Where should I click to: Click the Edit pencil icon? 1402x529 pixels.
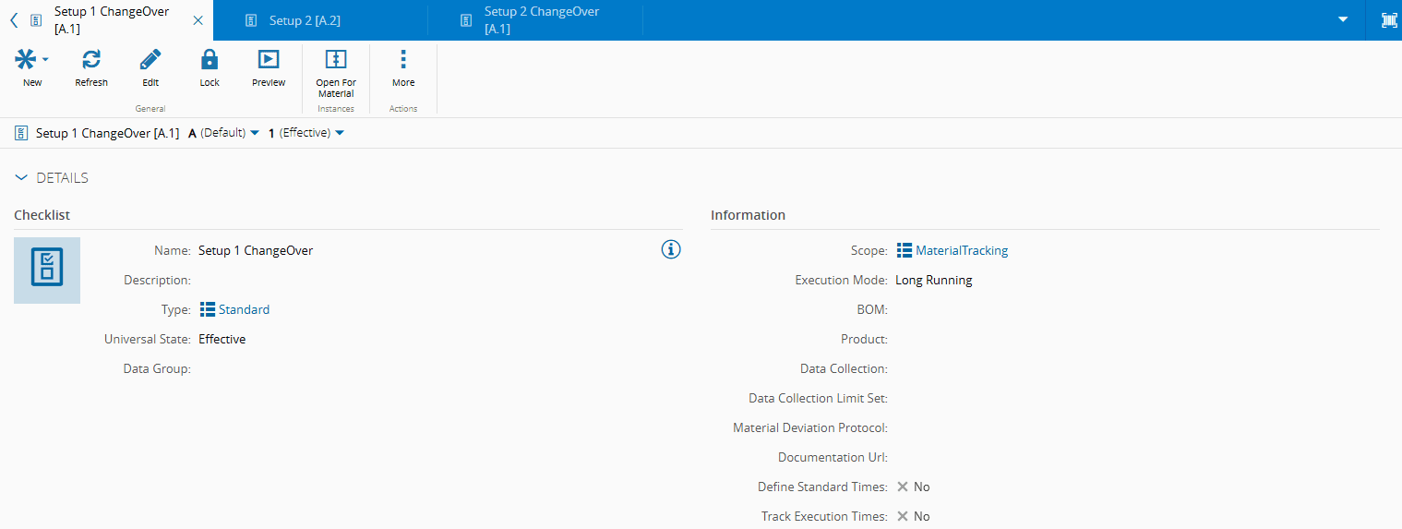click(150, 60)
